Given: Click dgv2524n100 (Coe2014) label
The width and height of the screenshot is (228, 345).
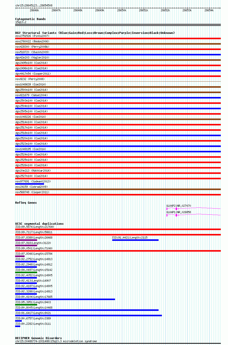Looking at the screenshot, I should coord(32,154).
